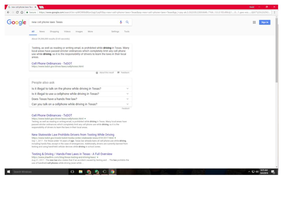Viewport: 281px width, 210px height.
Task: Open a new browser tab
Action: tap(42, 7)
